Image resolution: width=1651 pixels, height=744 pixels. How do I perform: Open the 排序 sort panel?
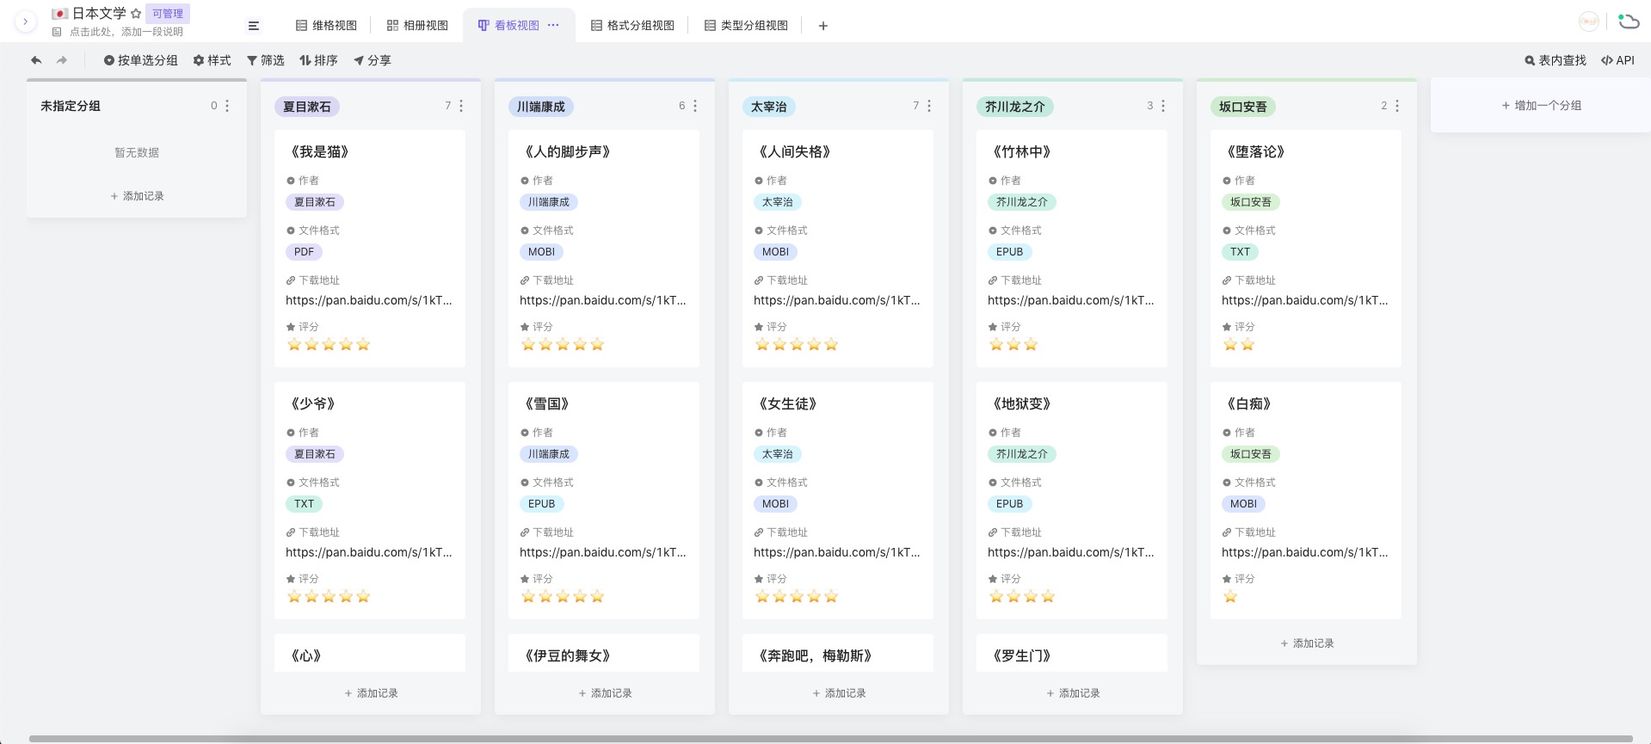click(x=318, y=60)
